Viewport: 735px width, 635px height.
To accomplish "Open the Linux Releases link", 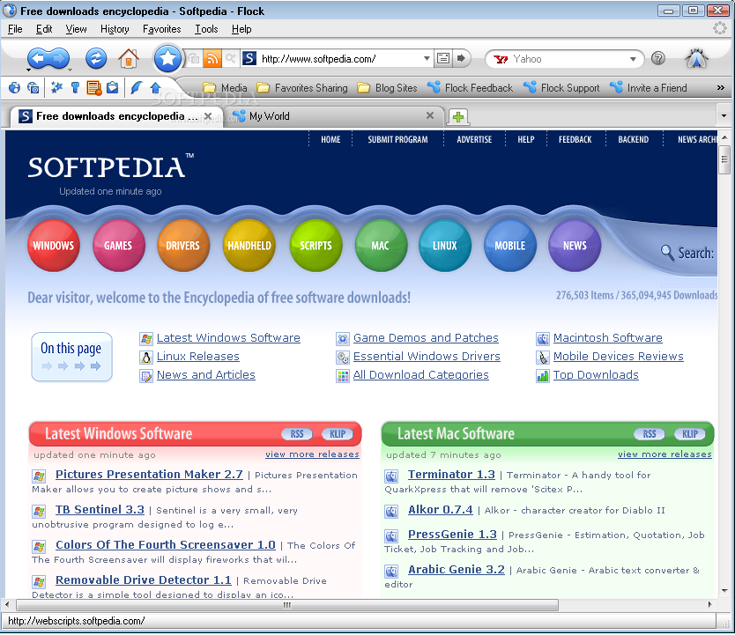I will coord(197,357).
